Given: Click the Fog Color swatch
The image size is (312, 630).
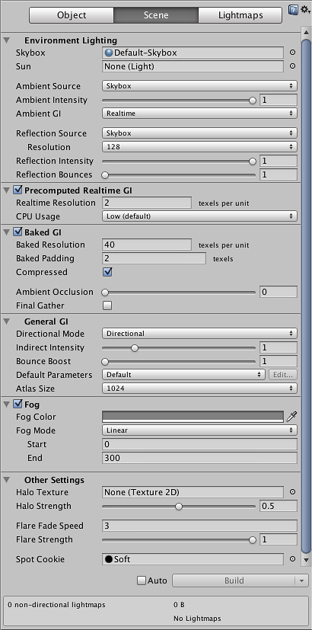Looking at the screenshot, I should click(x=193, y=417).
